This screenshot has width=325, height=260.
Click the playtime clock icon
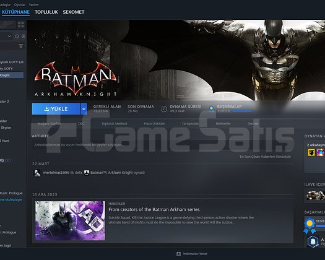point(164,109)
